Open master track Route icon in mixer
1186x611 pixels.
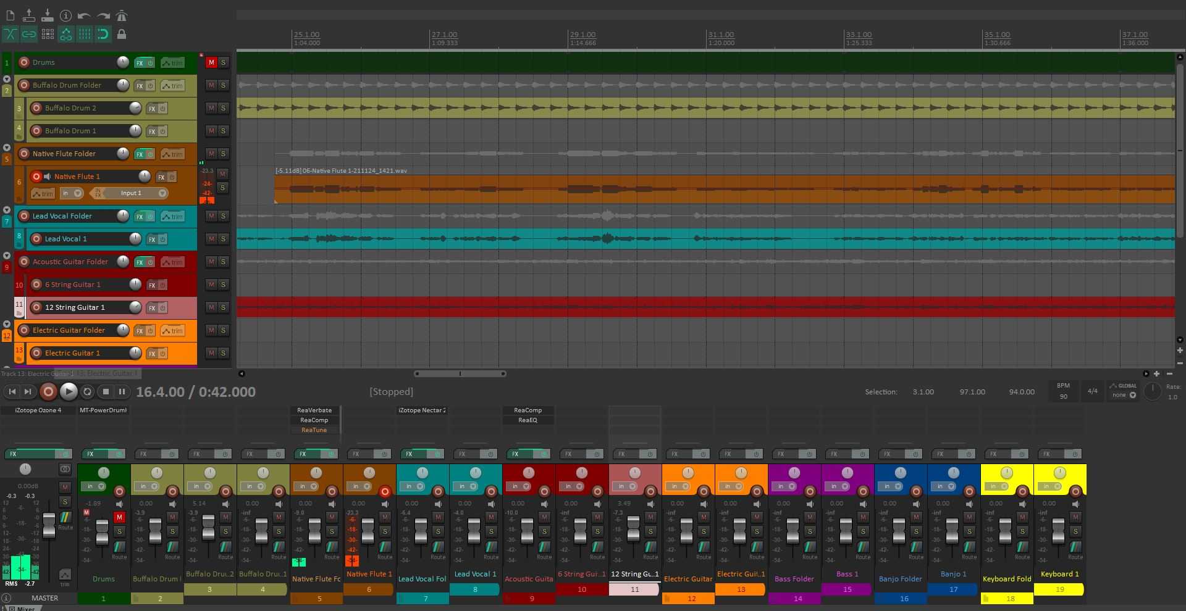tap(65, 517)
